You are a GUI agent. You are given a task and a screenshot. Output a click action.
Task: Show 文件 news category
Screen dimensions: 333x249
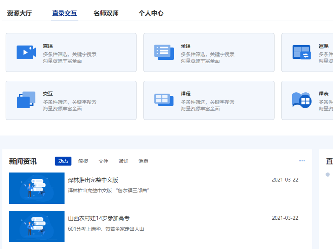tap(103, 161)
